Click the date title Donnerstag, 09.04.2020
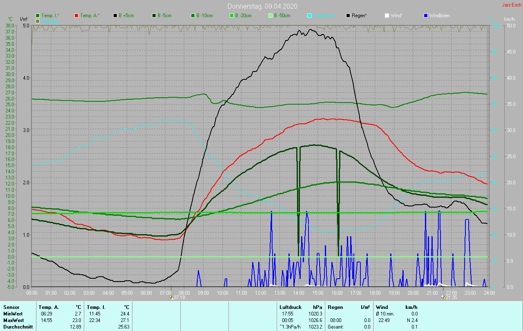The height and width of the screenshot is (331, 523). click(262, 6)
